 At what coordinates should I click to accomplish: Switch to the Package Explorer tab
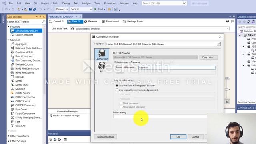(x=134, y=21)
